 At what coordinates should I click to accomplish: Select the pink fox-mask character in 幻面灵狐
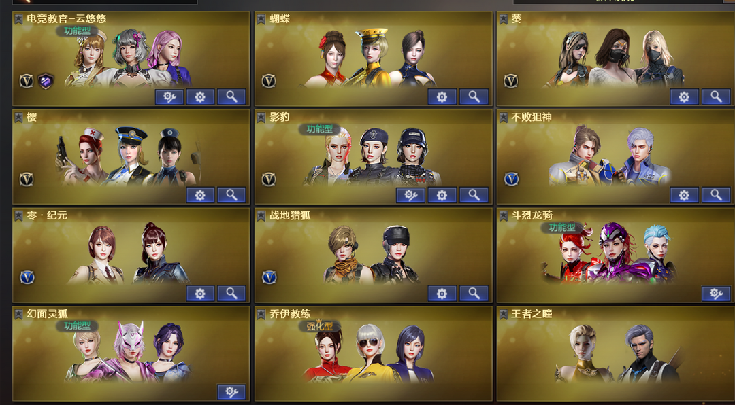[129, 350]
